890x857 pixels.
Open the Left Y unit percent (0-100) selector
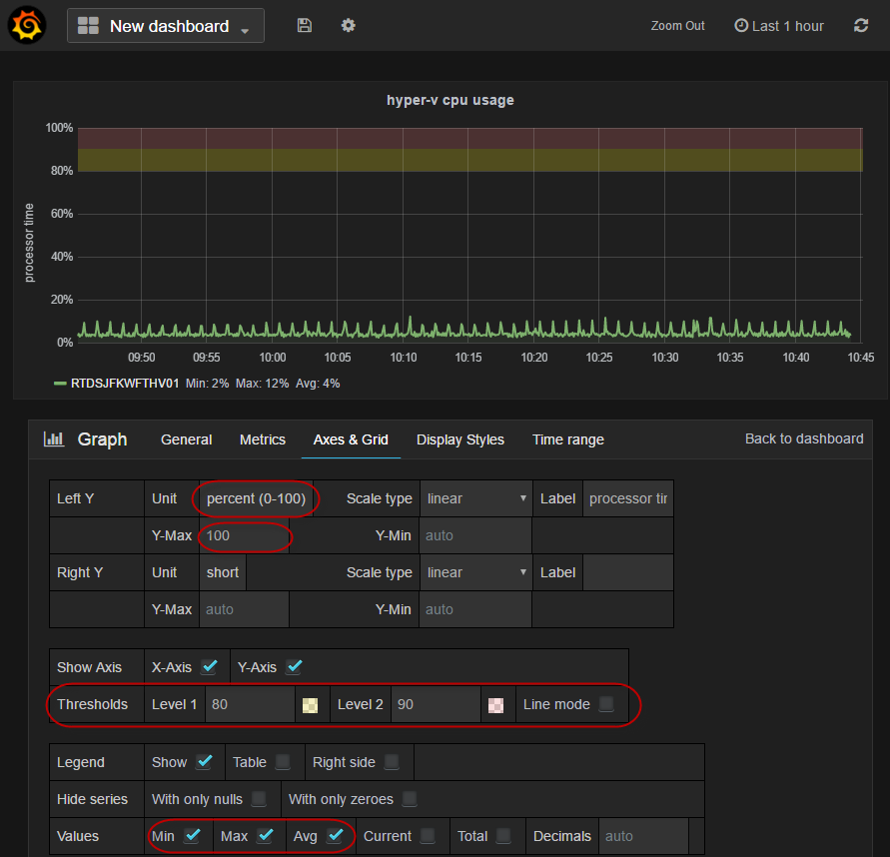[x=256, y=498]
